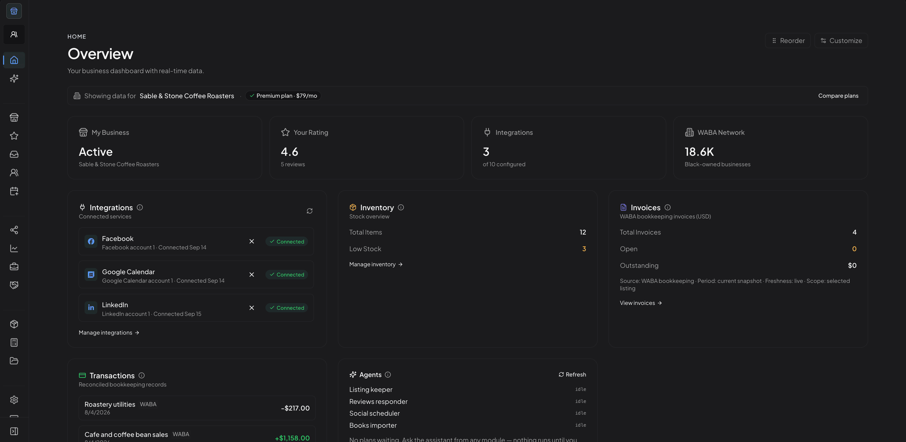Viewport: 906px width, 442px height.
Task: Click the Low Stock value 3
Action: (x=584, y=249)
